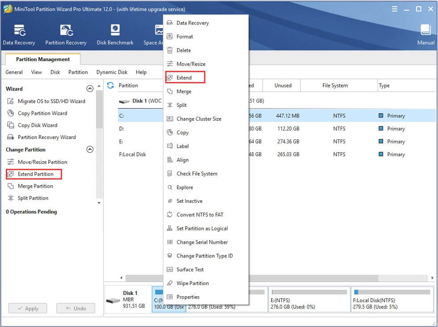438x327 pixels.
Task: Open the Help menu
Action: (141, 72)
